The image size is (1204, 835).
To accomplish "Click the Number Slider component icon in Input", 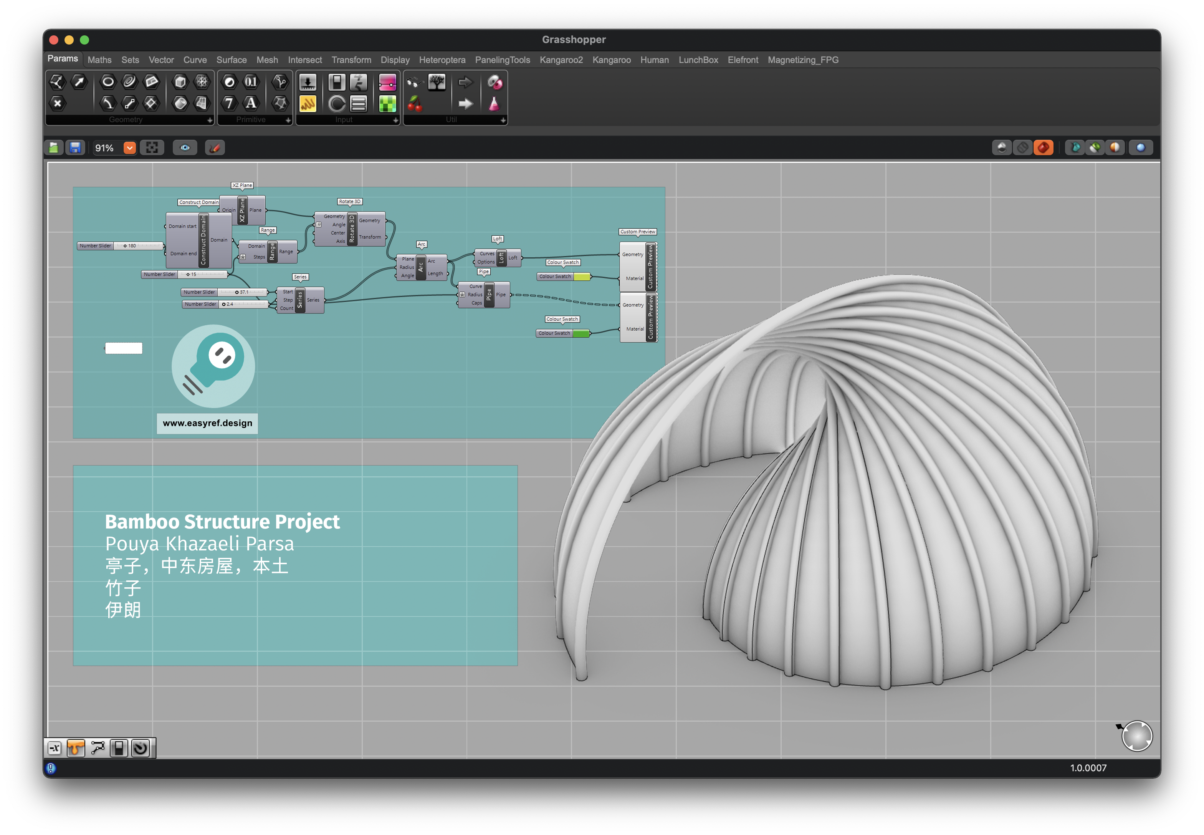I will [308, 82].
